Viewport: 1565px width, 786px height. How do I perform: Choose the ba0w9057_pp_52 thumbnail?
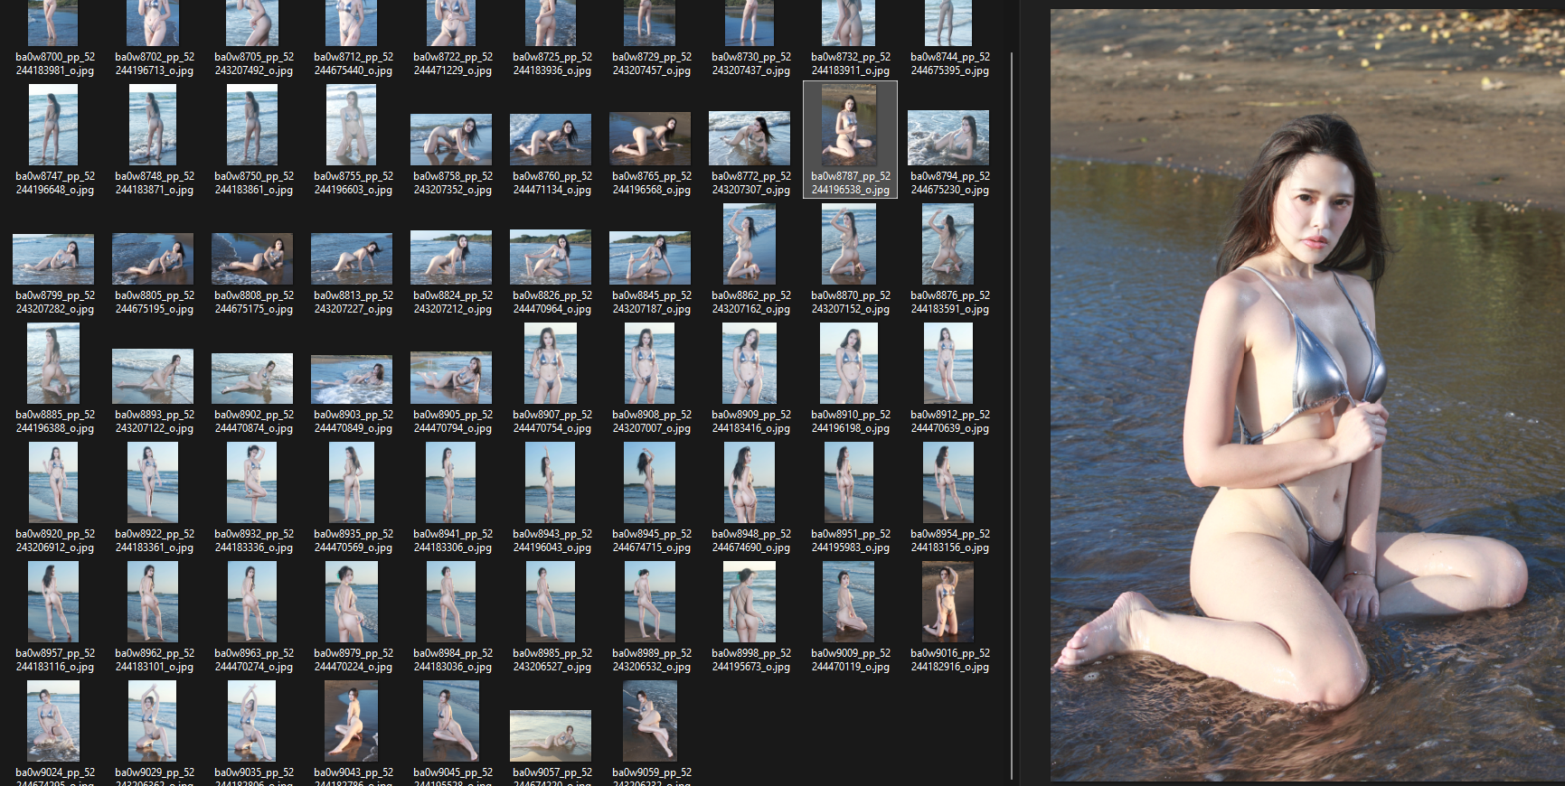pos(551,735)
